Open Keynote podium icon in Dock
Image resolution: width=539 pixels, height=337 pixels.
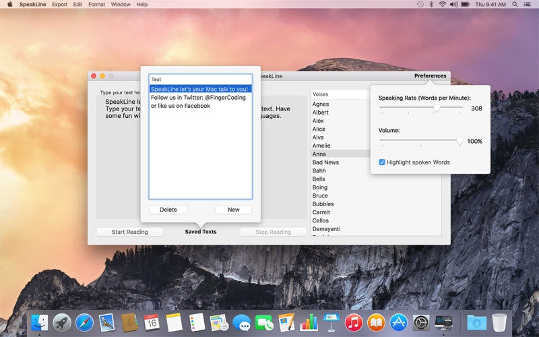coord(331,323)
